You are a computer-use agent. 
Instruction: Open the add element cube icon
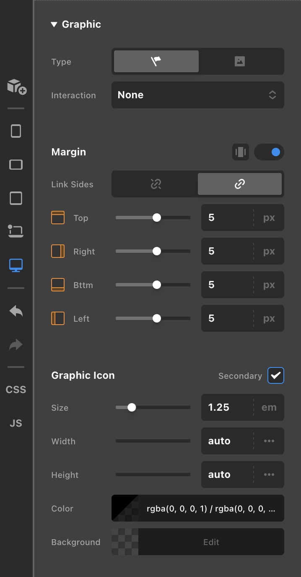click(x=16, y=86)
